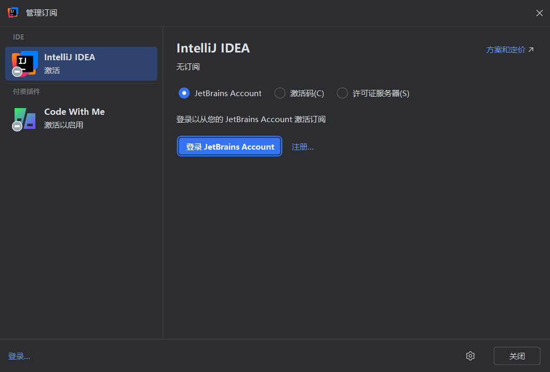This screenshot has height=372, width=550.
Task: Open the 方案和定价 link text
Action: [505, 50]
